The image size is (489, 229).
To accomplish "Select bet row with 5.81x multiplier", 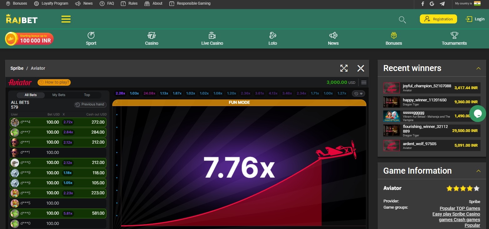I will click(58, 213).
